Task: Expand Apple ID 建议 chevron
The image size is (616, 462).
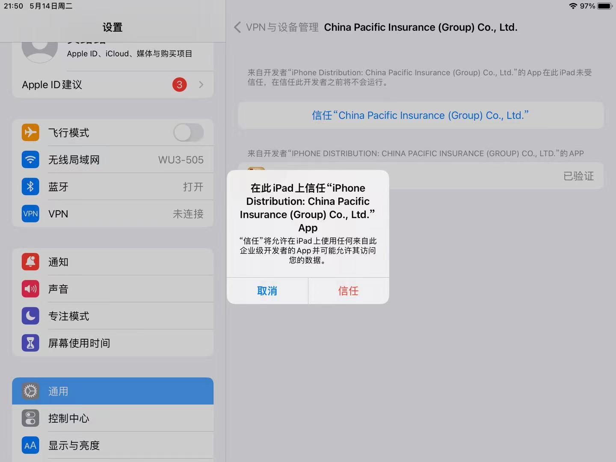Action: point(201,85)
